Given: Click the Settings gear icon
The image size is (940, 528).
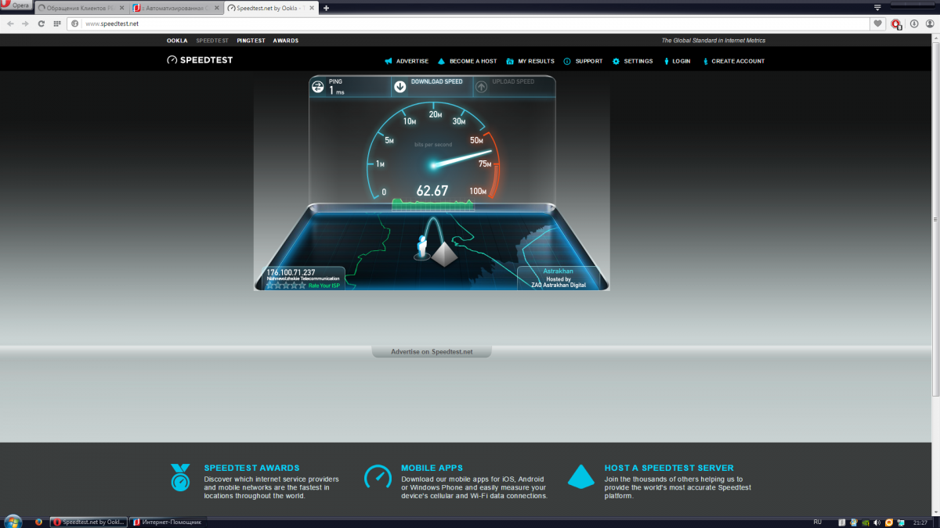Looking at the screenshot, I should coord(616,61).
